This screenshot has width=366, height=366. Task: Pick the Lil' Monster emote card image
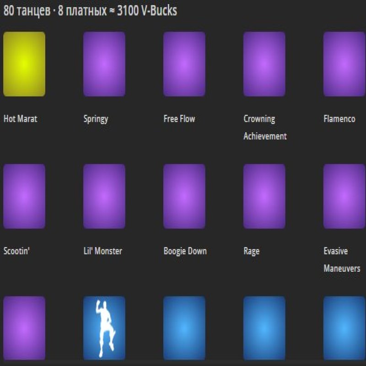(104, 196)
